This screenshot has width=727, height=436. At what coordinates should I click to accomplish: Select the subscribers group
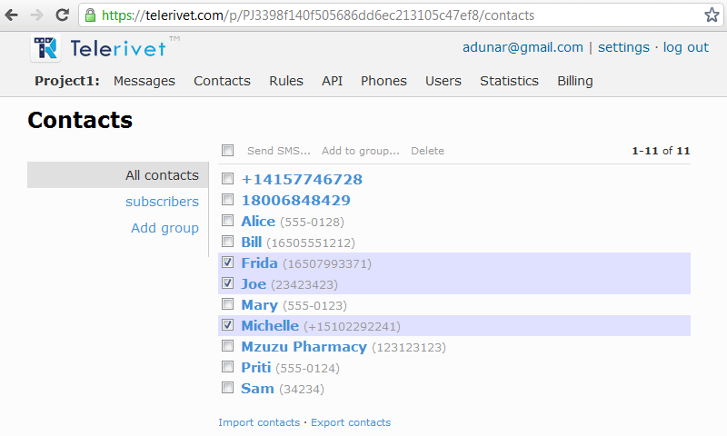pyautogui.click(x=162, y=202)
